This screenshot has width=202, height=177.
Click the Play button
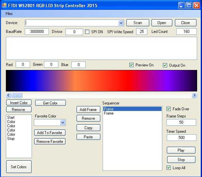click(x=181, y=150)
